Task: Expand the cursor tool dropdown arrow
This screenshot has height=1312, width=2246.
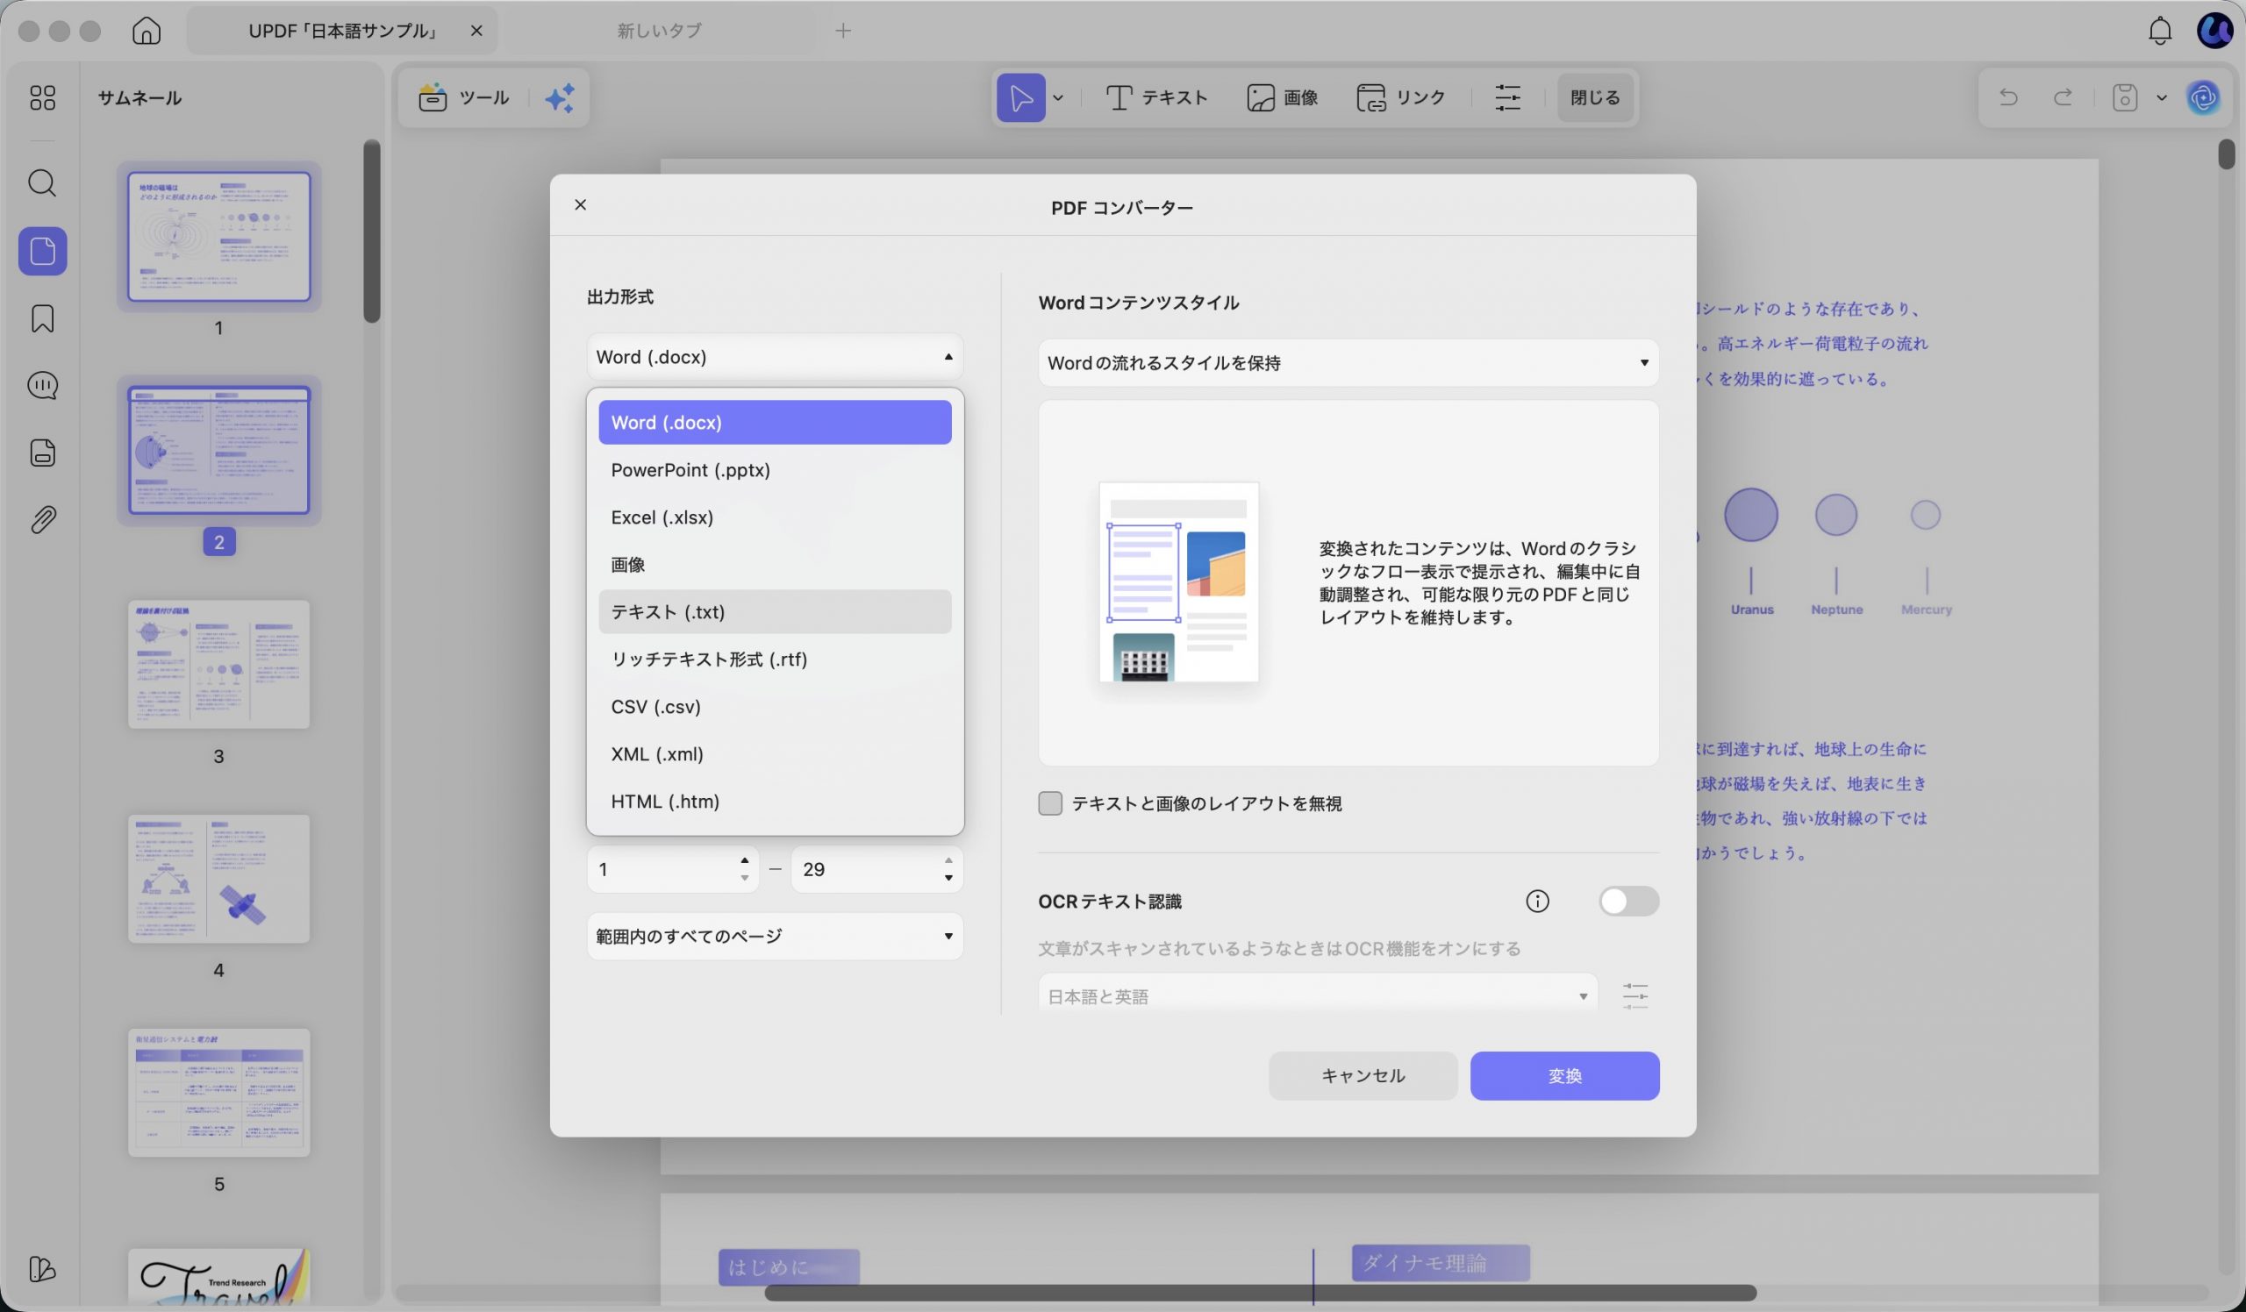Action: click(x=1058, y=97)
